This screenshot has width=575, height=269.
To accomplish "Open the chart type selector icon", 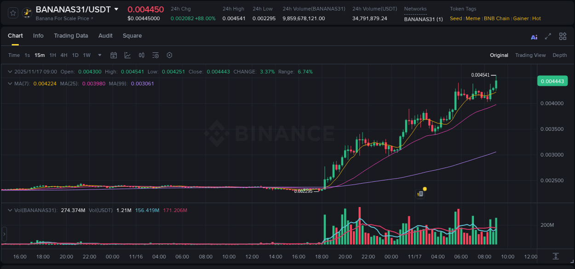I will tap(127, 55).
